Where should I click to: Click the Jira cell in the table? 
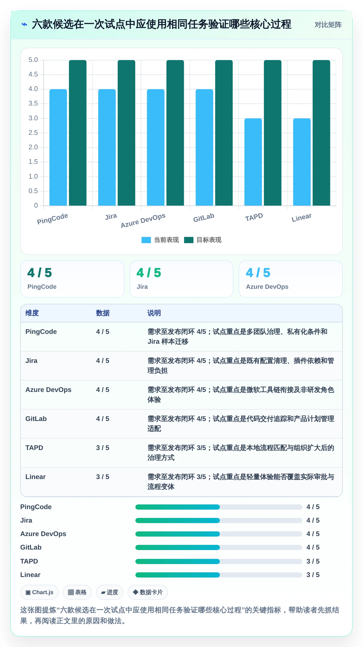31,361
